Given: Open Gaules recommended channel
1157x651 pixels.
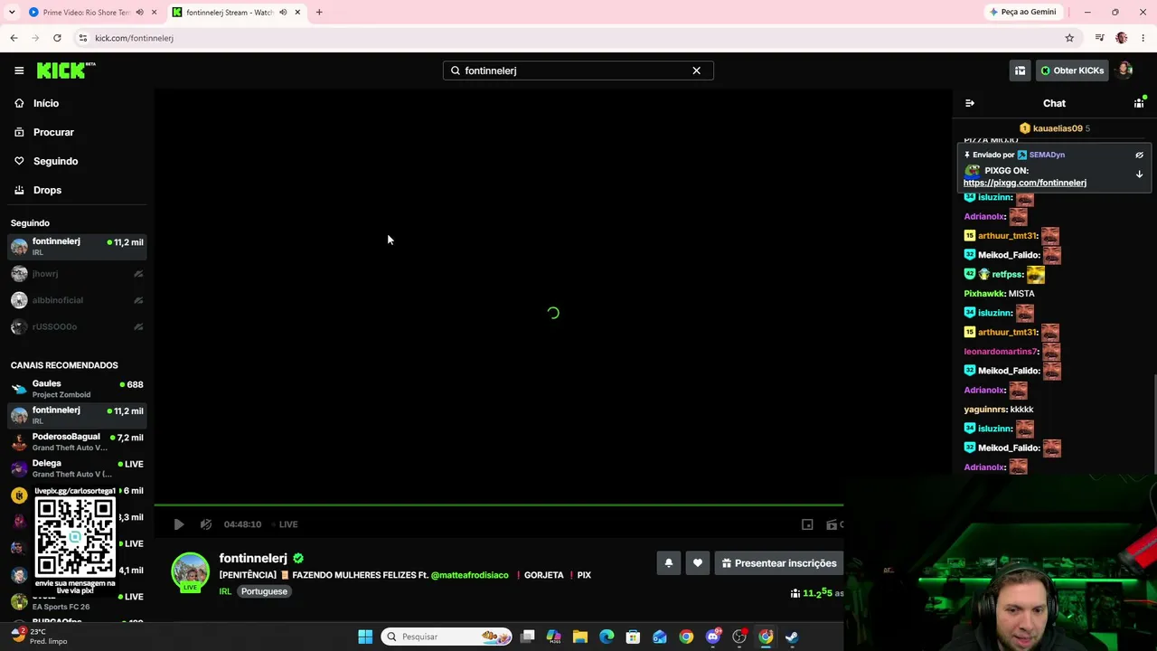Looking at the screenshot, I should coord(77,389).
